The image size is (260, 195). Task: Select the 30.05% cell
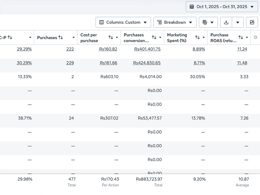[198, 77]
